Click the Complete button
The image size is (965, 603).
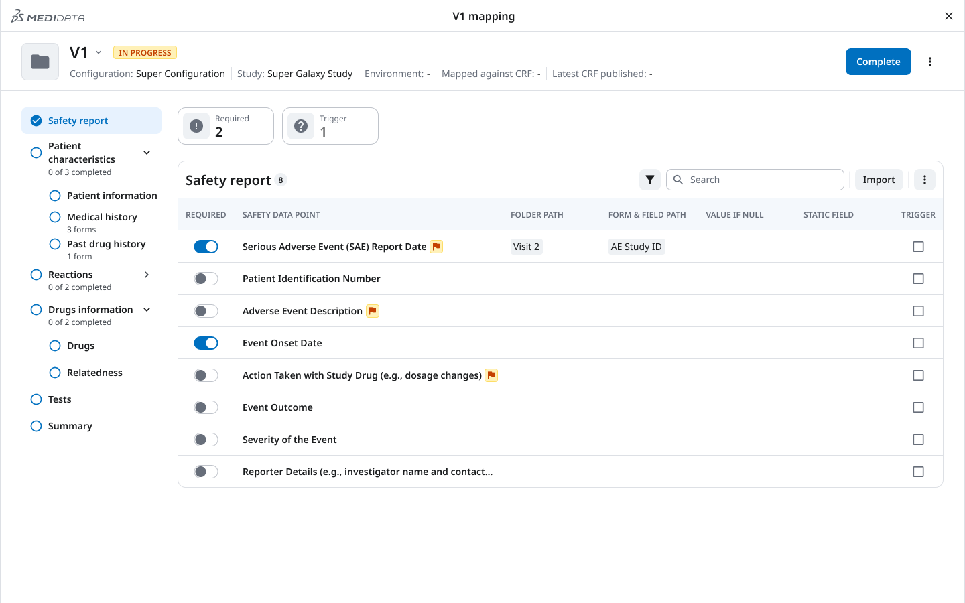[x=878, y=62]
